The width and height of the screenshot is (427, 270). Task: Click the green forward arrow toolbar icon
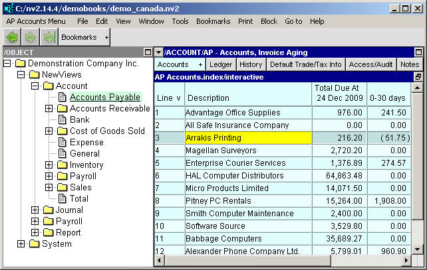[x=30, y=37]
